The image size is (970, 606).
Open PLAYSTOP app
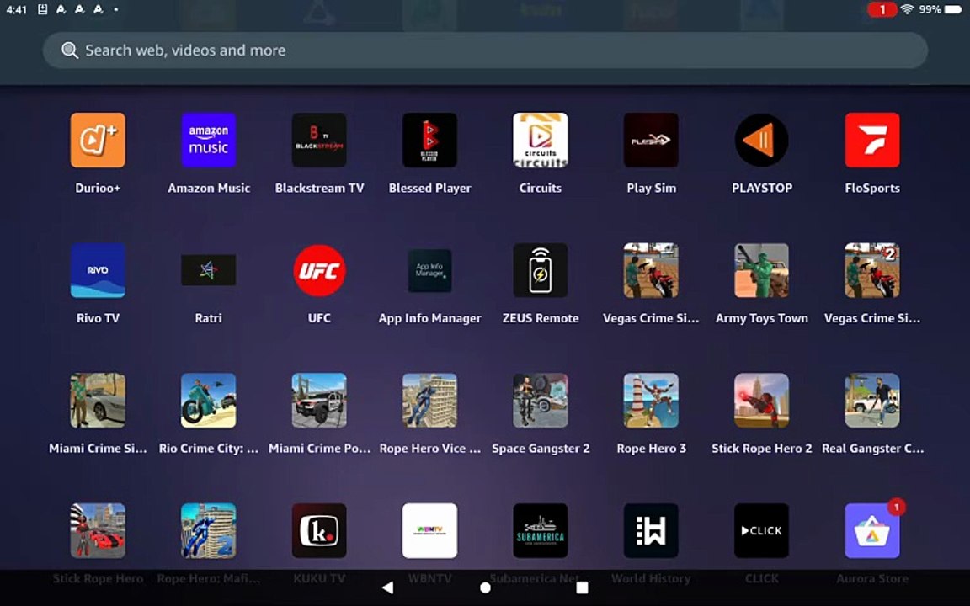tap(761, 141)
